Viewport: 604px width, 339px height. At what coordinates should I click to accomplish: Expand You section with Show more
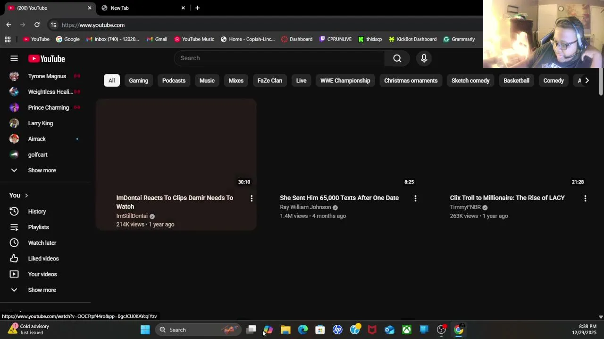pyautogui.click(x=45, y=290)
